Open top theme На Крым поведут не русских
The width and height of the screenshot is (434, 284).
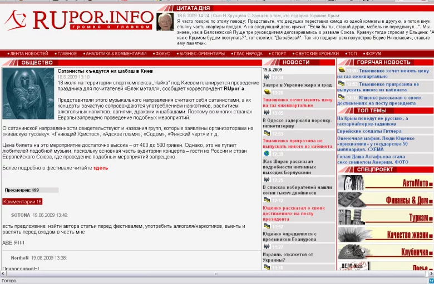(373, 121)
